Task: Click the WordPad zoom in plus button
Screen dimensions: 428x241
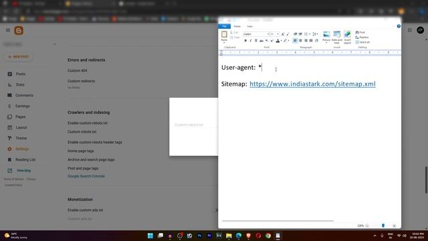Action: pyautogui.click(x=394, y=226)
